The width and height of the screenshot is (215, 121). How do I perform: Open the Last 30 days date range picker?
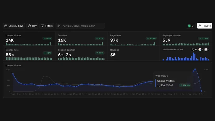14,26
